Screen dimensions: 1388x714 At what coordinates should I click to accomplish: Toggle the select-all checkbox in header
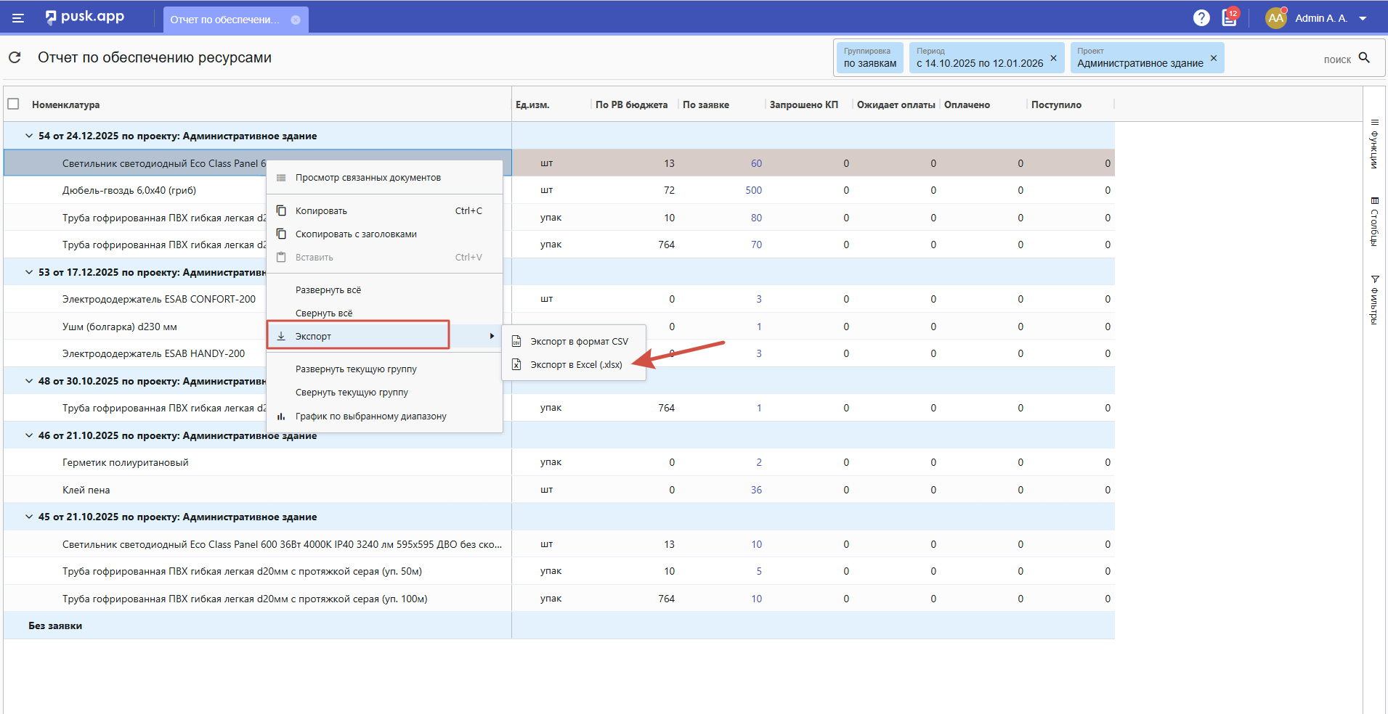coord(13,104)
